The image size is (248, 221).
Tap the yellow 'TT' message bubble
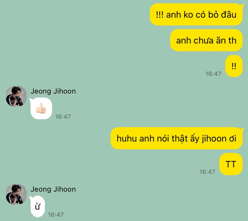coord(231,164)
